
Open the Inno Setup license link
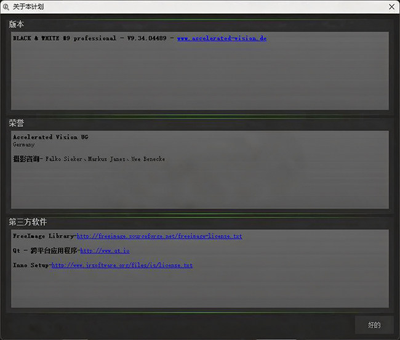[x=122, y=265]
